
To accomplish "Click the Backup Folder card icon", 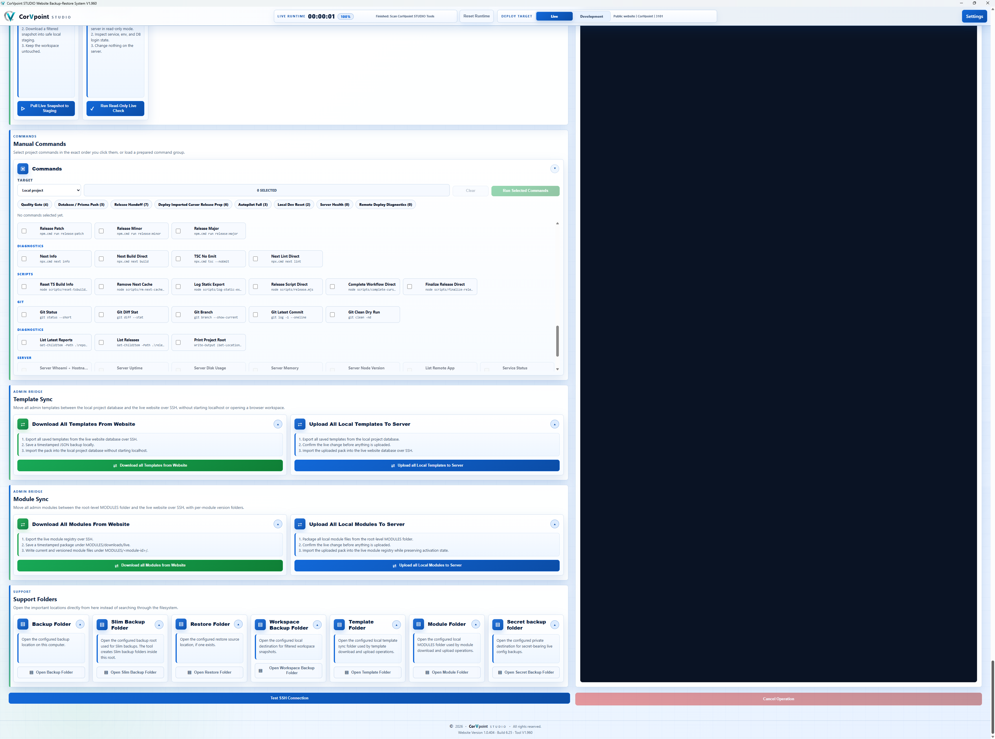I will coord(23,624).
